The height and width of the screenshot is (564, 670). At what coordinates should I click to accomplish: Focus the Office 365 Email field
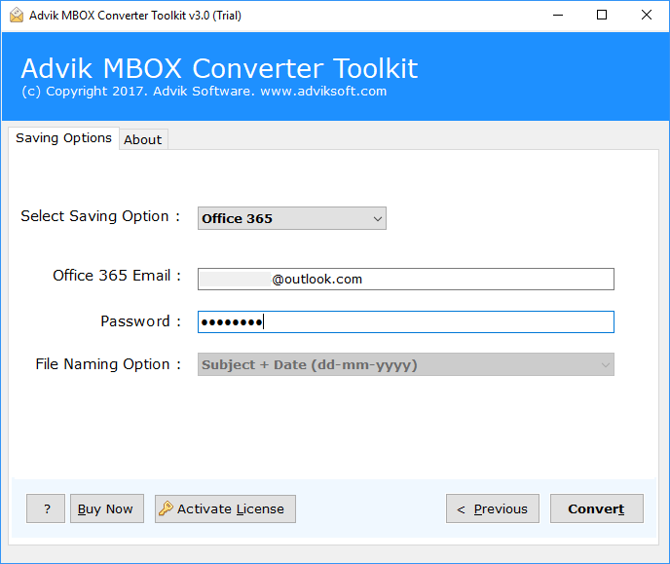406,279
